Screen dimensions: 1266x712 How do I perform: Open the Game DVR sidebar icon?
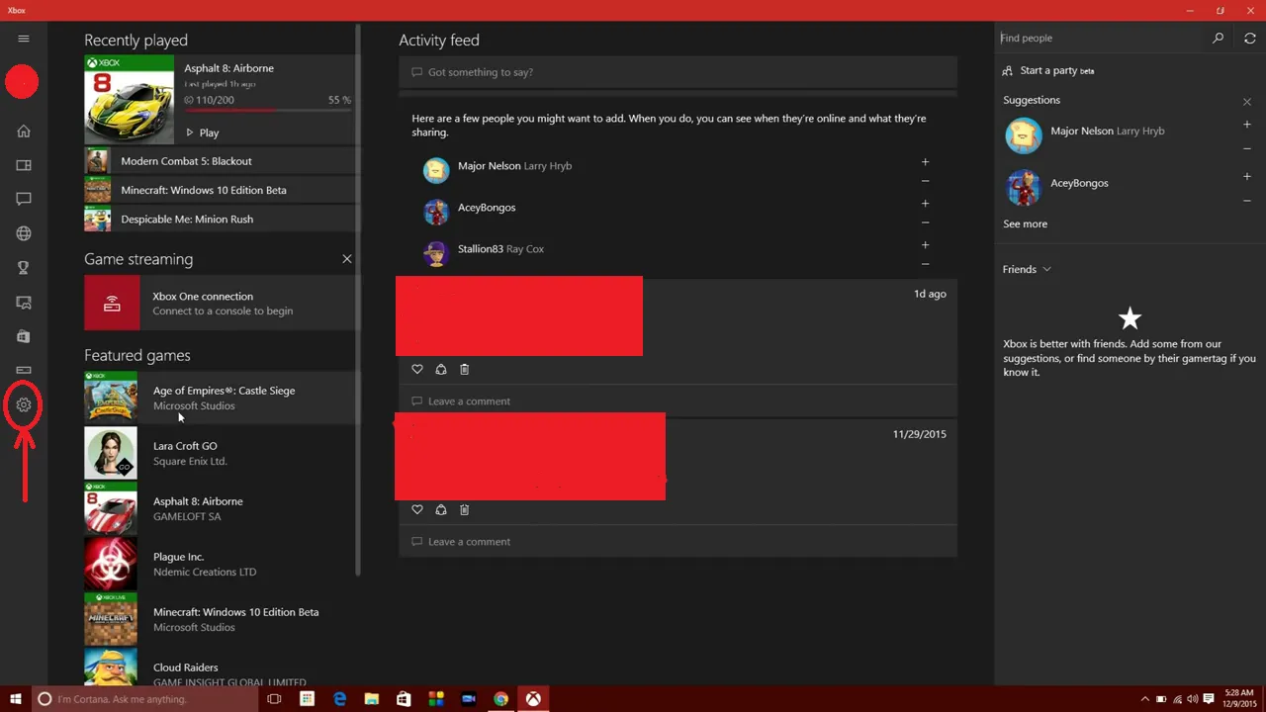[24, 303]
